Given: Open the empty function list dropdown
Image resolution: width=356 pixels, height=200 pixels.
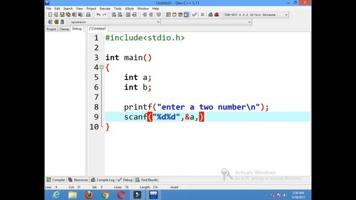Looking at the screenshot, I should pyautogui.click(x=206, y=22).
